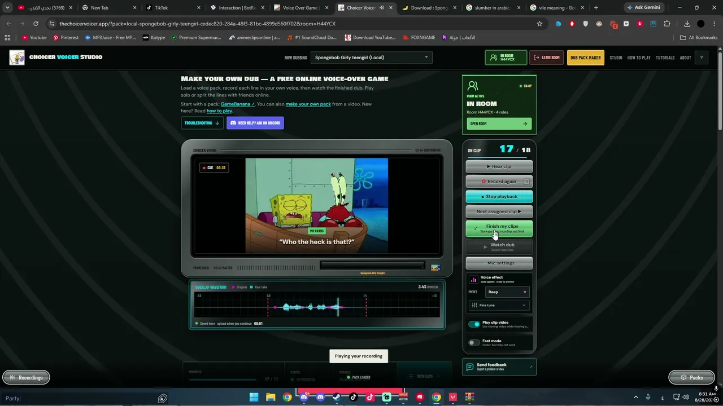Open the Dub Pack Maker button
The width and height of the screenshot is (723, 406).
(x=586, y=58)
